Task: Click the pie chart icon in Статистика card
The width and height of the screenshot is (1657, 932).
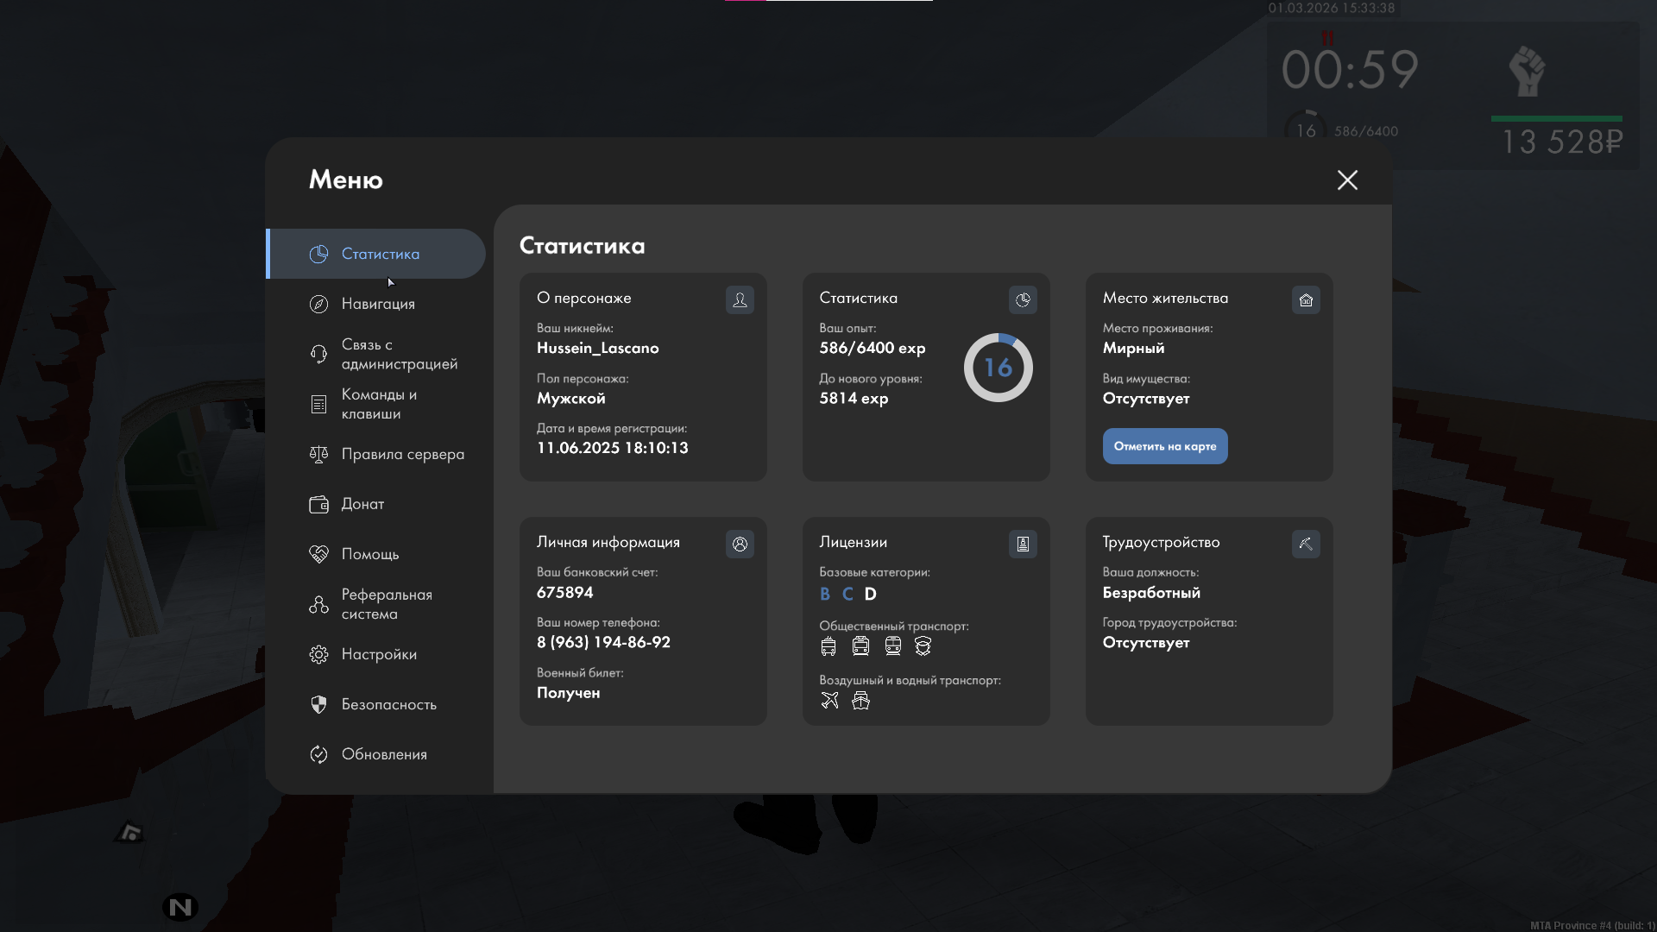Action: tap(1023, 299)
